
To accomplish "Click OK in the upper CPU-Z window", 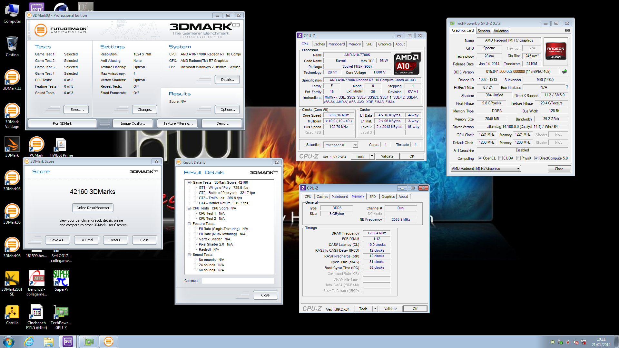I will (412, 156).
